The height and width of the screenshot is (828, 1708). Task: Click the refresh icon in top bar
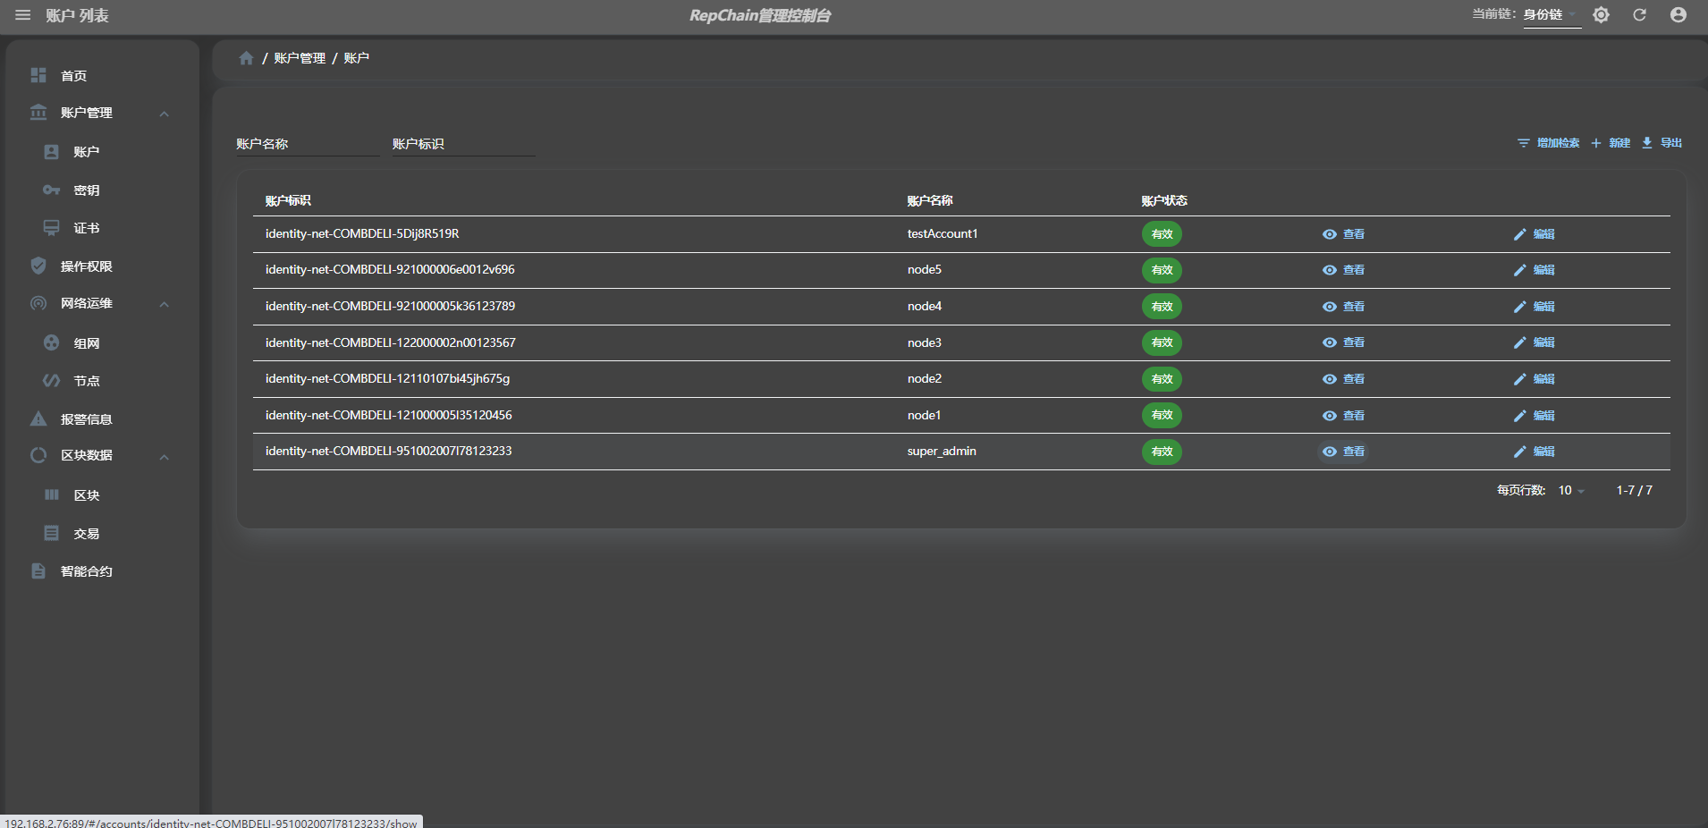pyautogui.click(x=1639, y=15)
